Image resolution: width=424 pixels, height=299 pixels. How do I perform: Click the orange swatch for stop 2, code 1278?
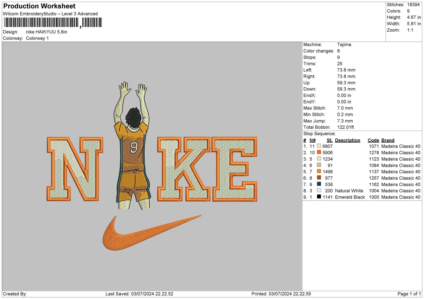click(x=319, y=152)
